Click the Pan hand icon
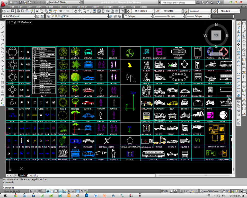 76,11
